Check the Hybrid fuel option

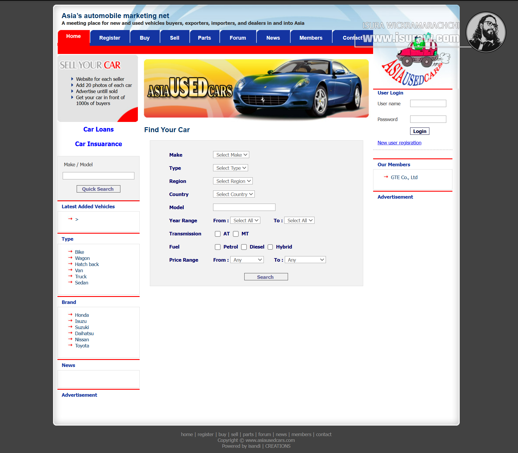click(270, 247)
